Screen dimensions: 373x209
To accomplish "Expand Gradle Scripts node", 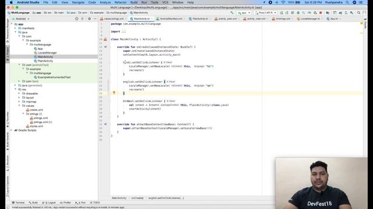I will click(12, 130).
